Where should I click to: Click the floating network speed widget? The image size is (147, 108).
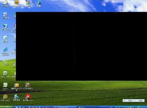133,101
